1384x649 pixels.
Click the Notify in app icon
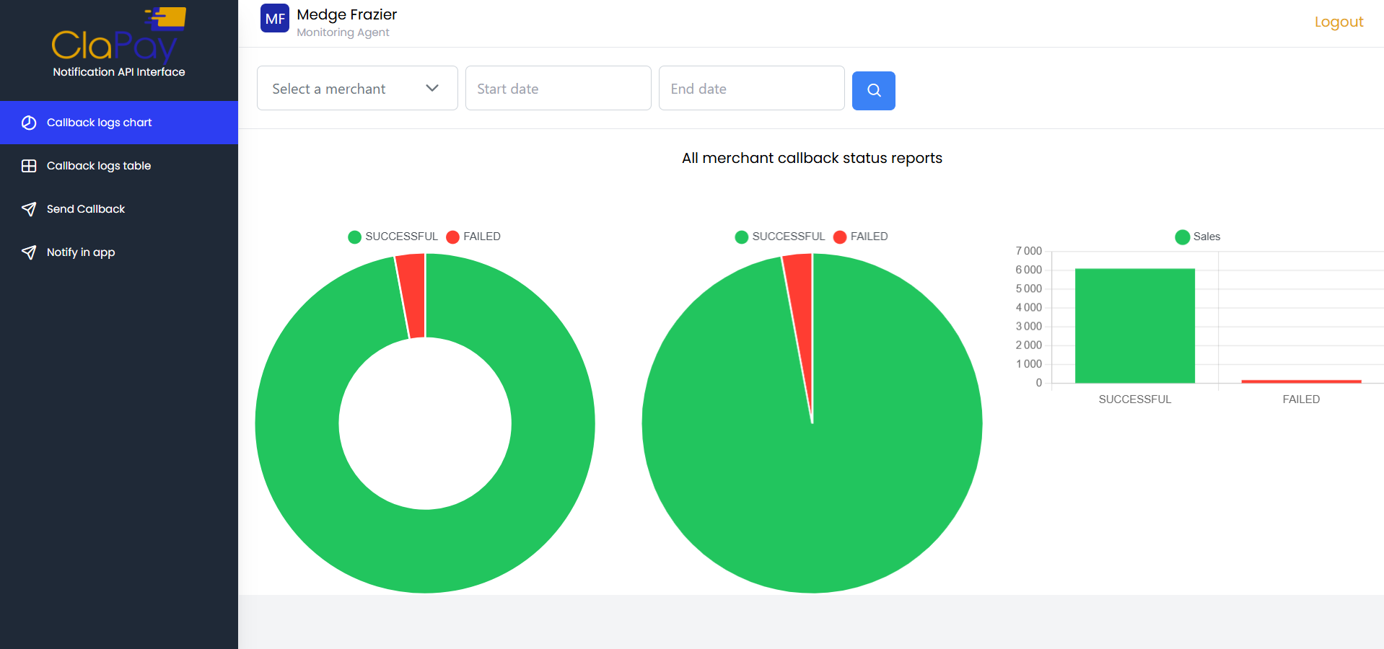point(29,252)
